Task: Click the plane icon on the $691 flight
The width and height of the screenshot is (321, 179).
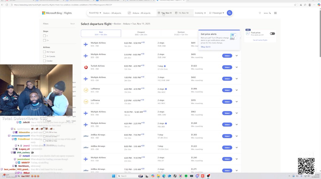Action: [86, 44]
